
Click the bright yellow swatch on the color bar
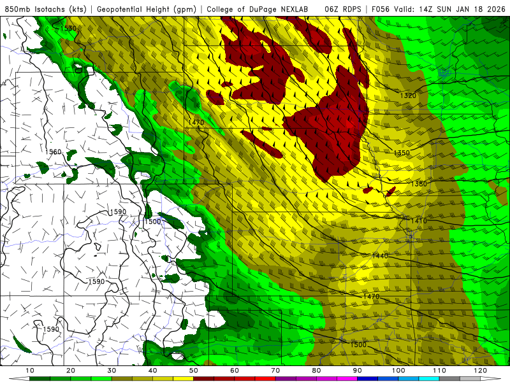pos(183,379)
